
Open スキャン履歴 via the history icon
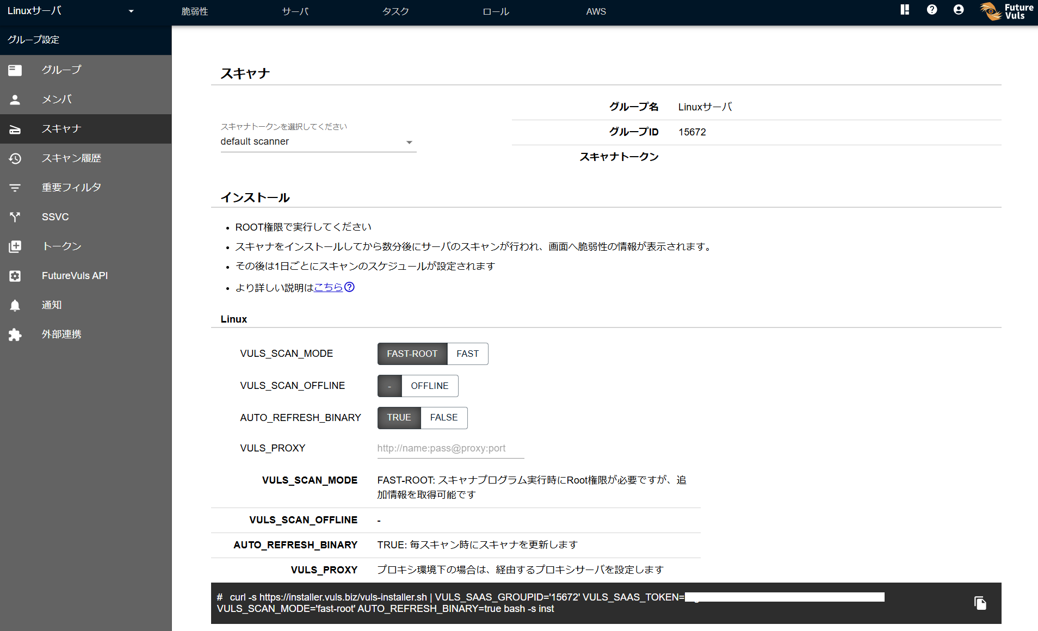15,158
